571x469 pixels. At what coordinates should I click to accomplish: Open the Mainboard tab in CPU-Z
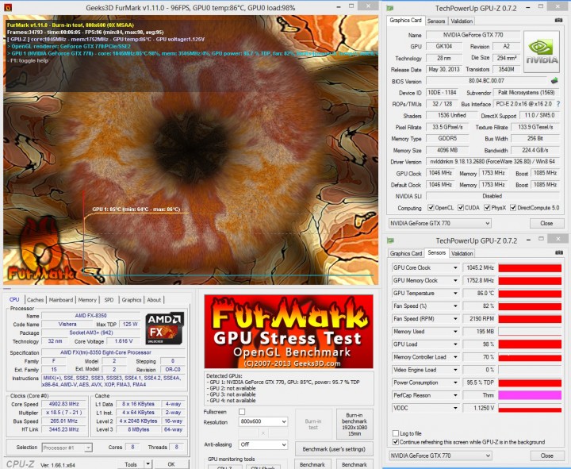[61, 299]
